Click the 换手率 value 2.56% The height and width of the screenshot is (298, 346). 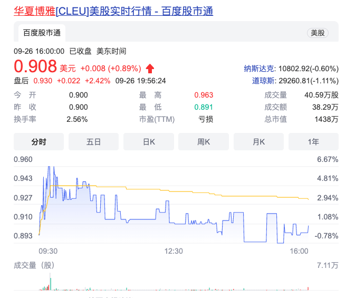tap(77, 119)
